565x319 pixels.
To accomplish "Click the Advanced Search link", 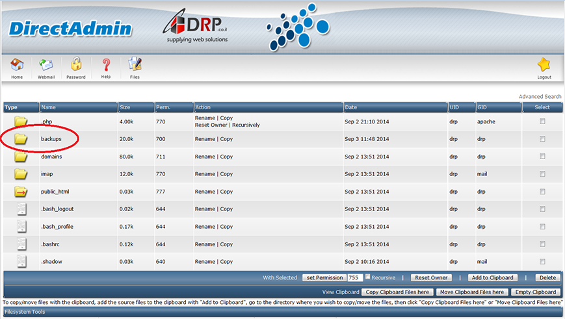I will (x=540, y=97).
